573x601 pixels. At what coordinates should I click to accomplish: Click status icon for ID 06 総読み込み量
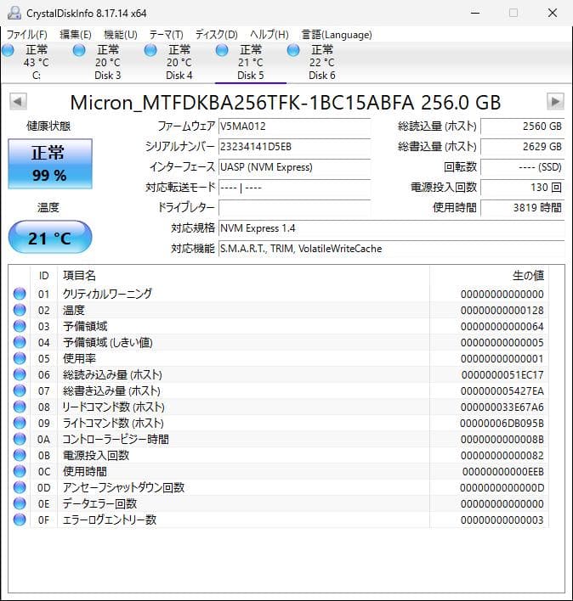point(20,374)
